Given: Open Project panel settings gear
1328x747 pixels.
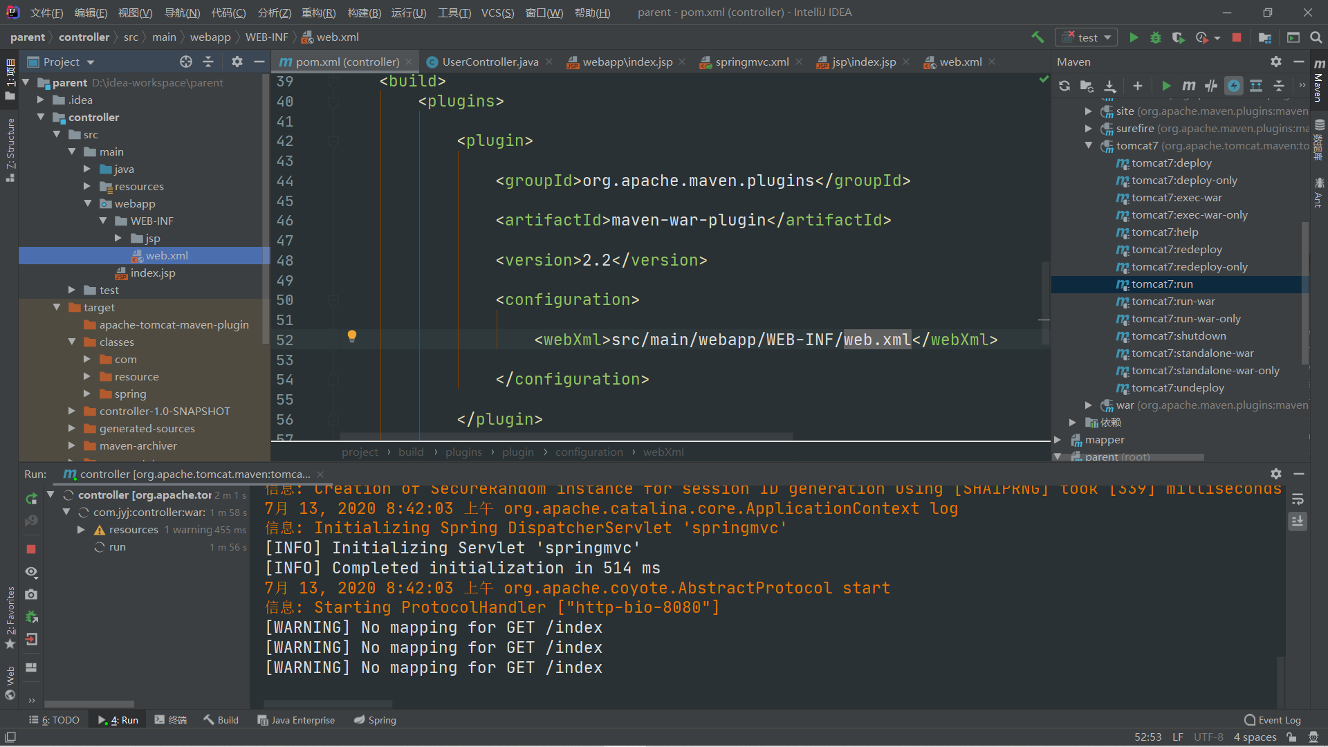Looking at the screenshot, I should click(x=237, y=62).
